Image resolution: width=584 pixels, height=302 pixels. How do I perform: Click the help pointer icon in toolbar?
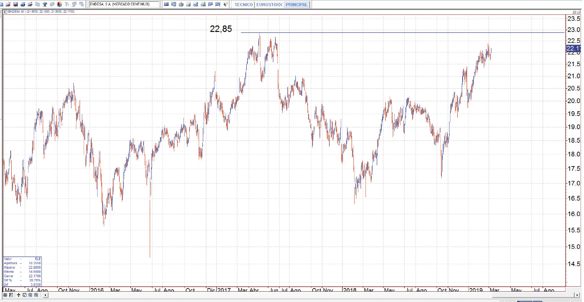point(225,4)
